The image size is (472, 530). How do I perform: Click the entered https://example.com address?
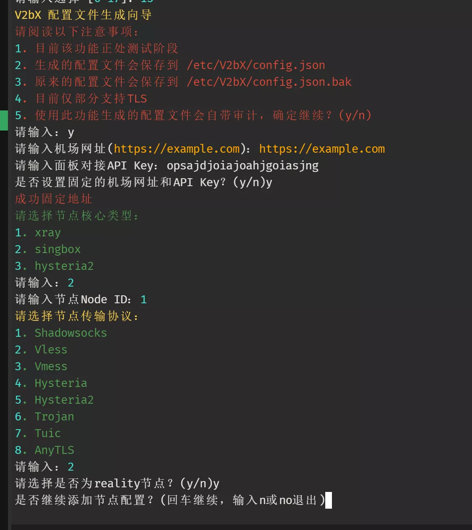click(x=321, y=149)
